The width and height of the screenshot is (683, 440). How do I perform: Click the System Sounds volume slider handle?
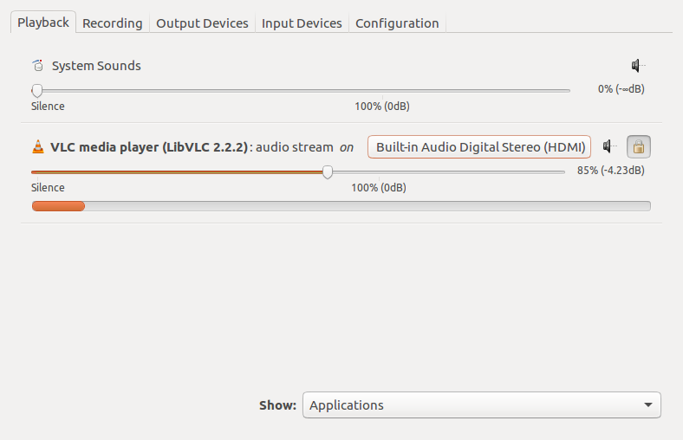click(x=37, y=91)
